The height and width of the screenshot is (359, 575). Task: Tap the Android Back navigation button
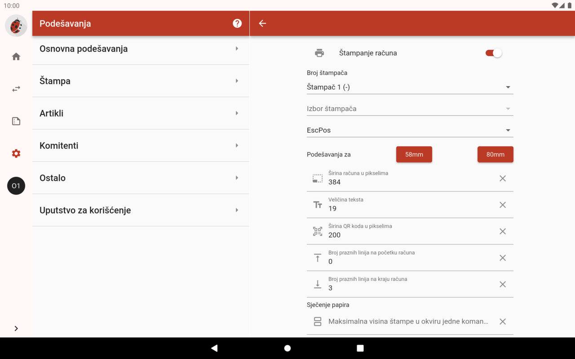214,348
